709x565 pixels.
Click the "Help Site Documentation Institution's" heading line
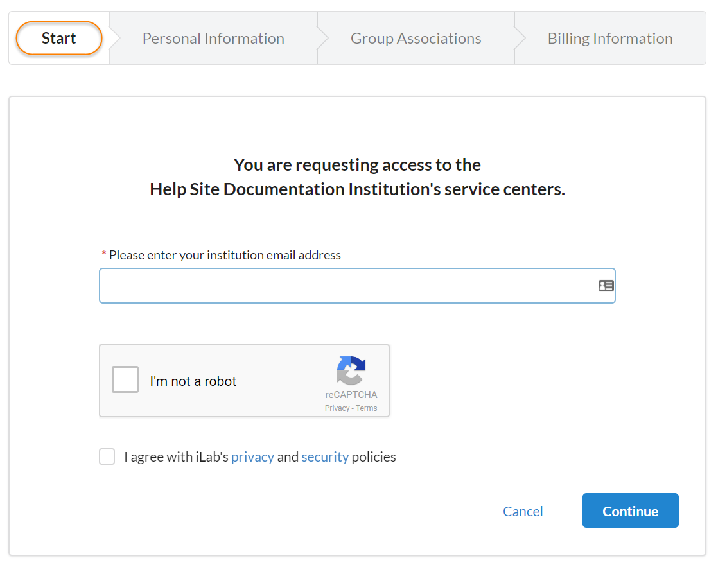(357, 189)
